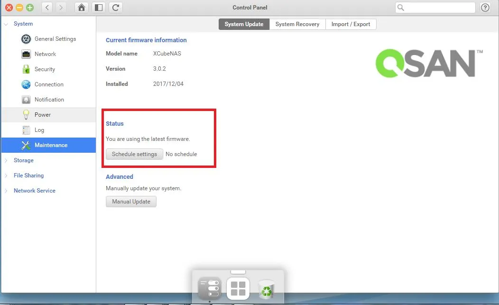This screenshot has height=305, width=499.
Task: Open Security padlock icon
Action: coord(26,69)
